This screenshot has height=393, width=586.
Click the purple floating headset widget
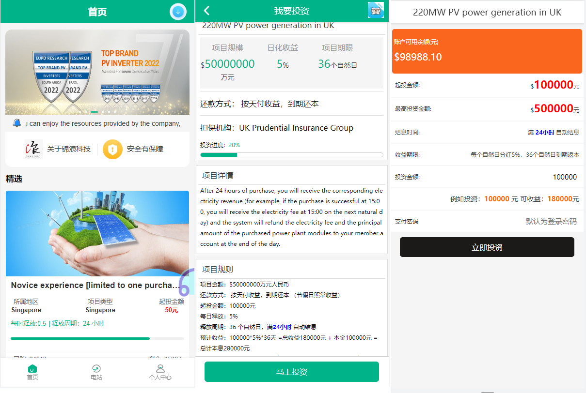(187, 283)
